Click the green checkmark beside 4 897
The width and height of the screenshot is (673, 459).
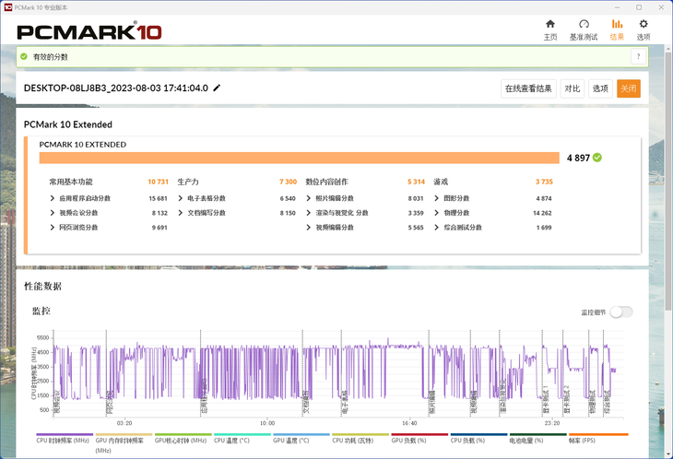[597, 158]
